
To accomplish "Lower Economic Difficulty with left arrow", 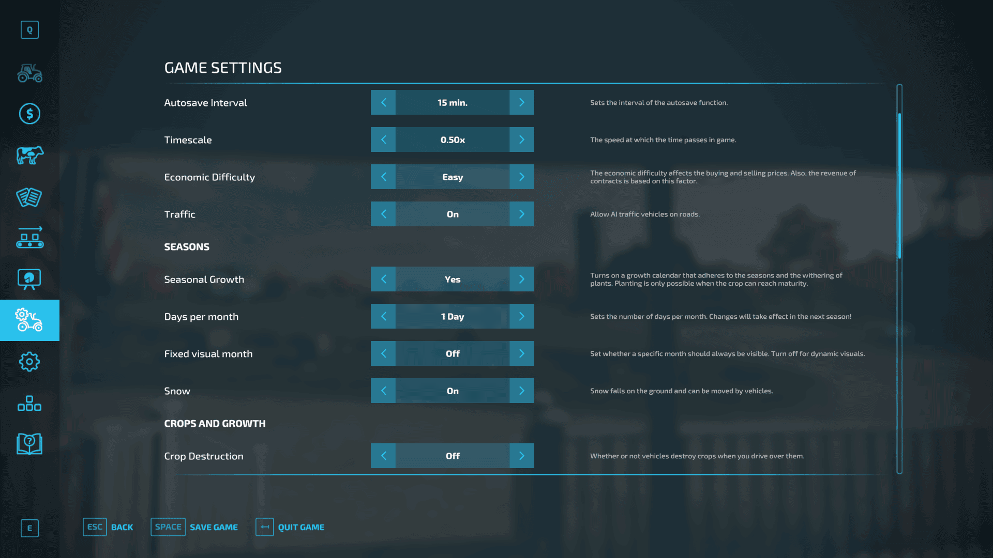I will 383,177.
